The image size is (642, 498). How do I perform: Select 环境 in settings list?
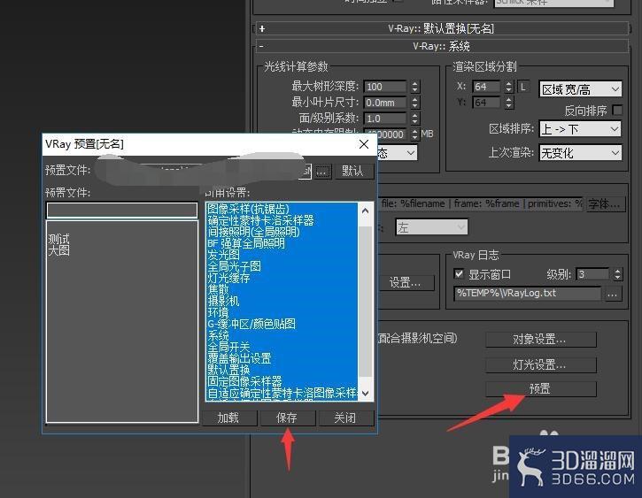pos(218,312)
